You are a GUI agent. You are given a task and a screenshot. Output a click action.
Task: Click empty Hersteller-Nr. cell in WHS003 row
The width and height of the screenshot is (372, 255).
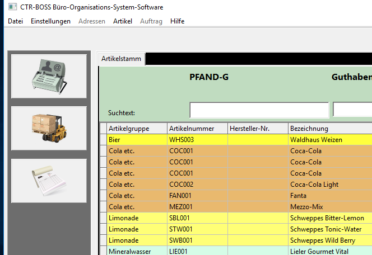click(x=258, y=140)
